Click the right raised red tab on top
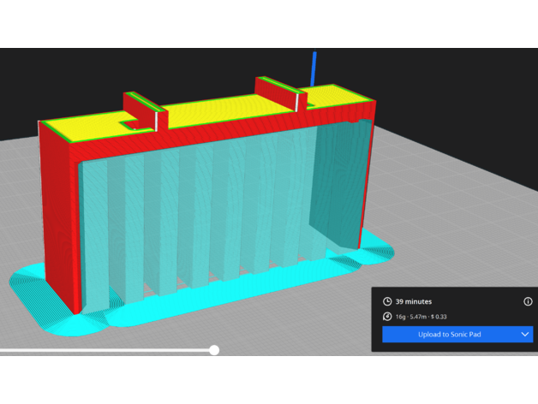The height and width of the screenshot is (404, 538). pos(276,96)
